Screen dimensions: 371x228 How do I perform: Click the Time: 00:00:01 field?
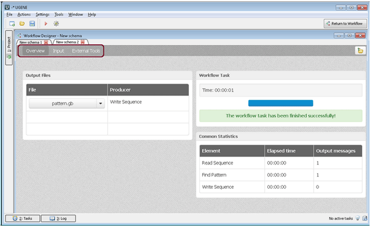pos(281,90)
